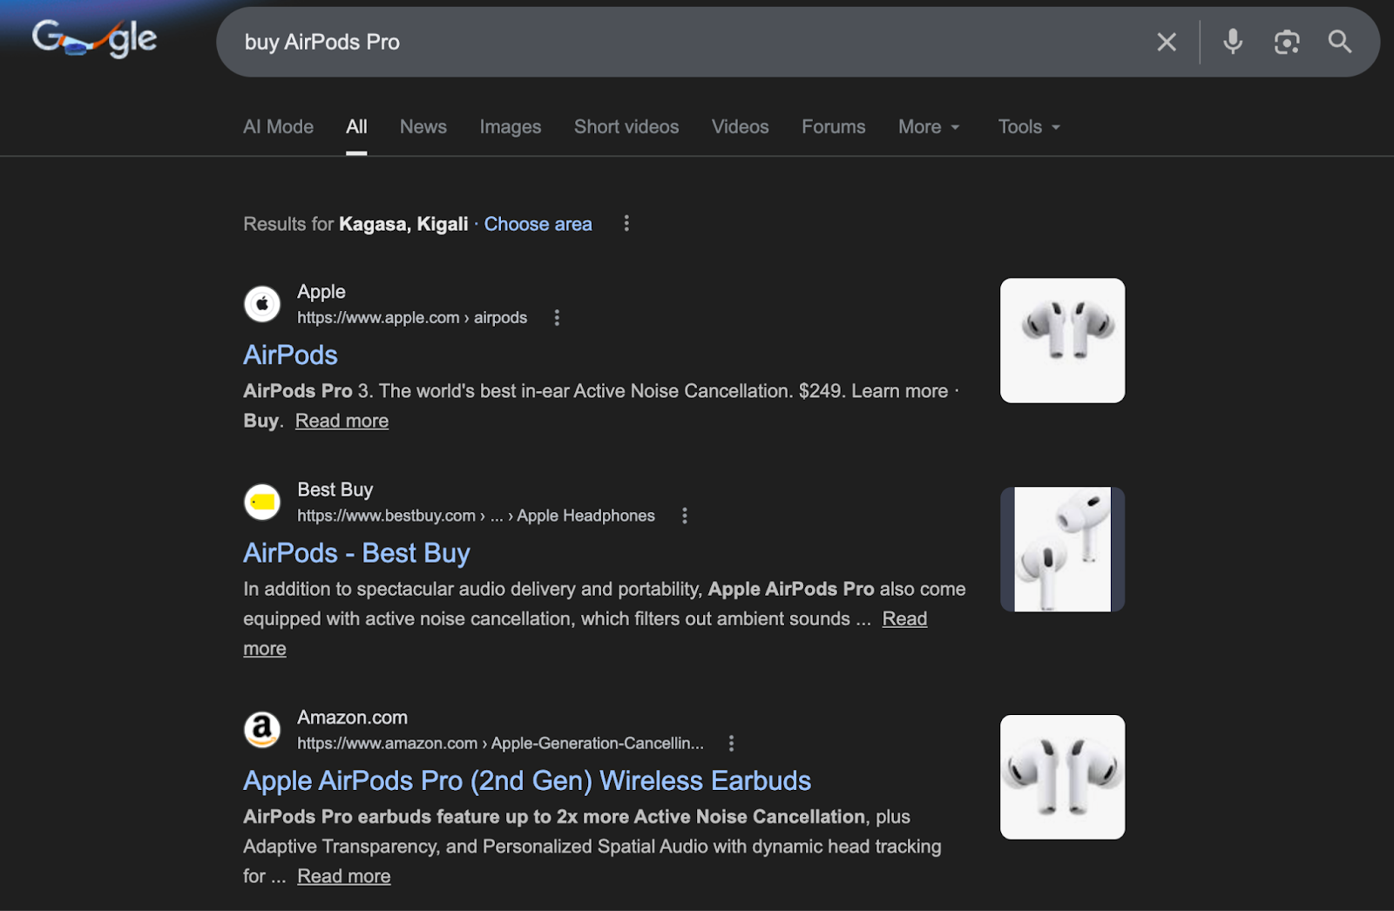
Task: Click the AirPods Pro thumbnail on the Amazon result
Action: point(1062,777)
